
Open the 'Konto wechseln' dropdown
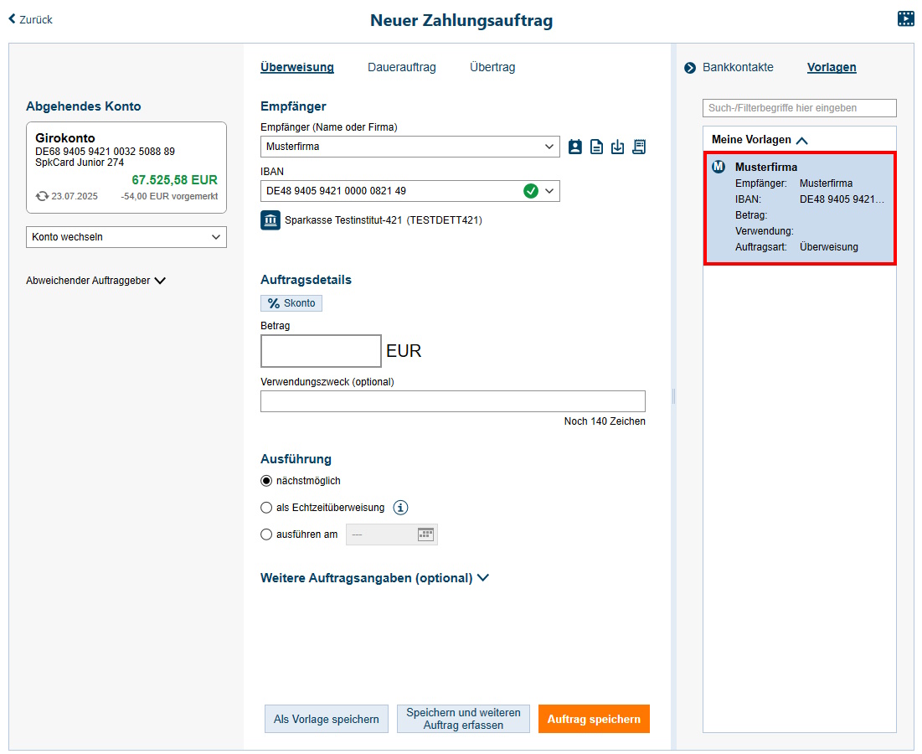click(126, 237)
